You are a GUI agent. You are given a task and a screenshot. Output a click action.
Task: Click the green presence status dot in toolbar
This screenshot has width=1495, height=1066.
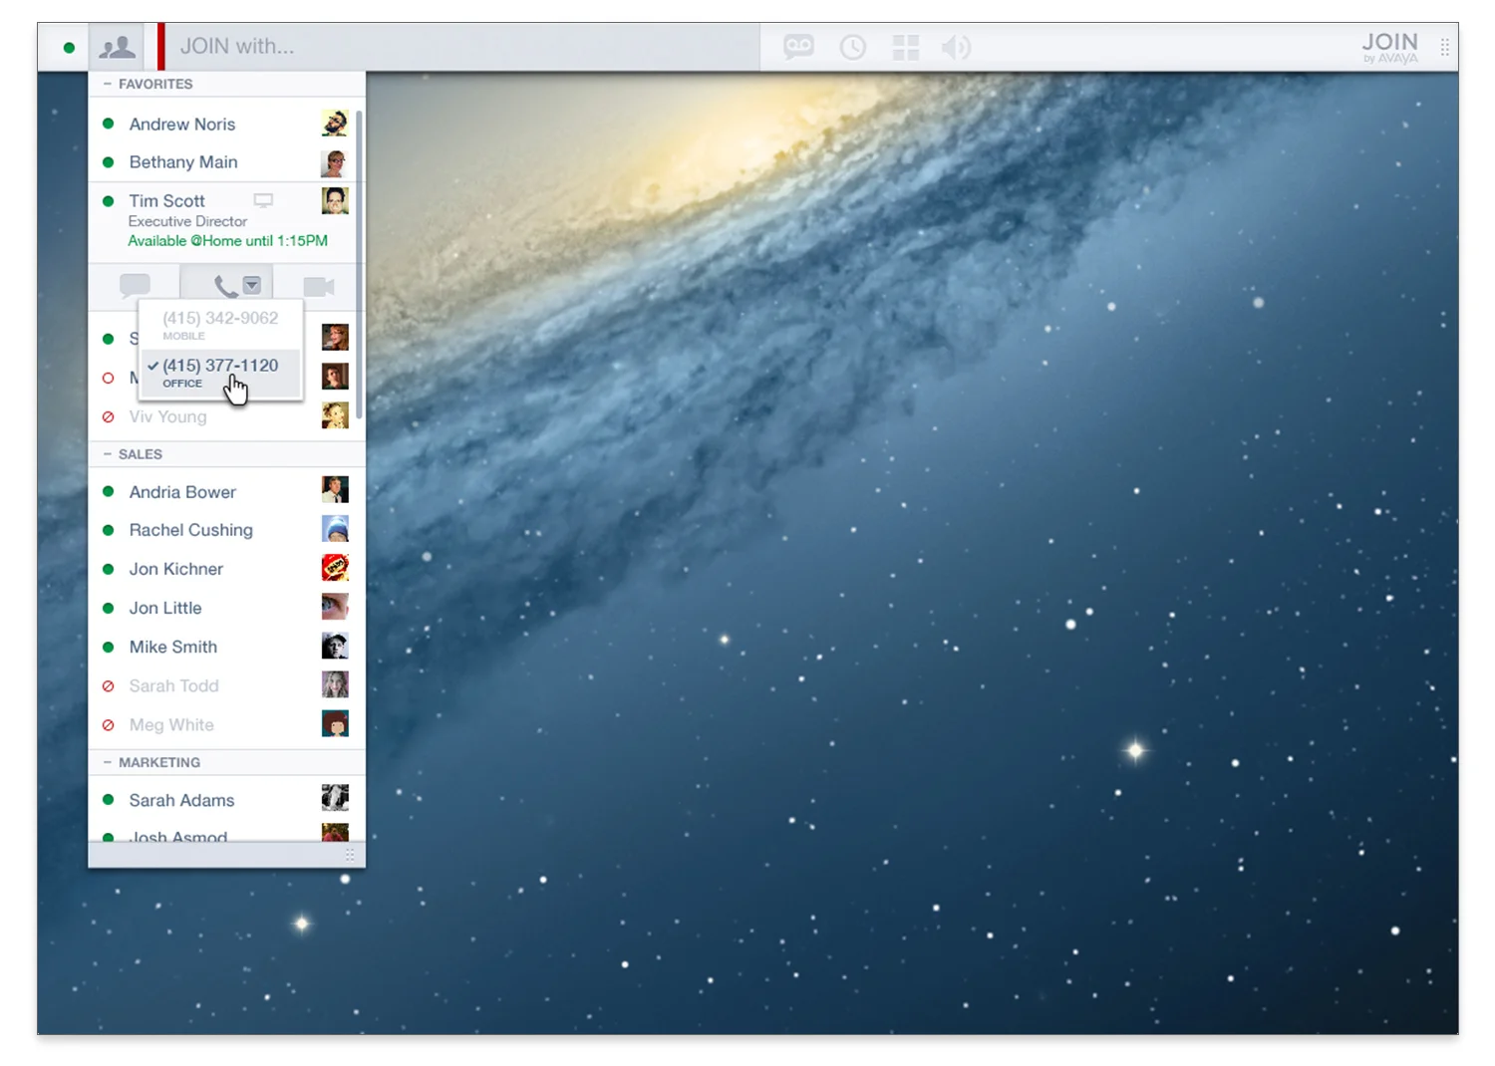point(69,47)
